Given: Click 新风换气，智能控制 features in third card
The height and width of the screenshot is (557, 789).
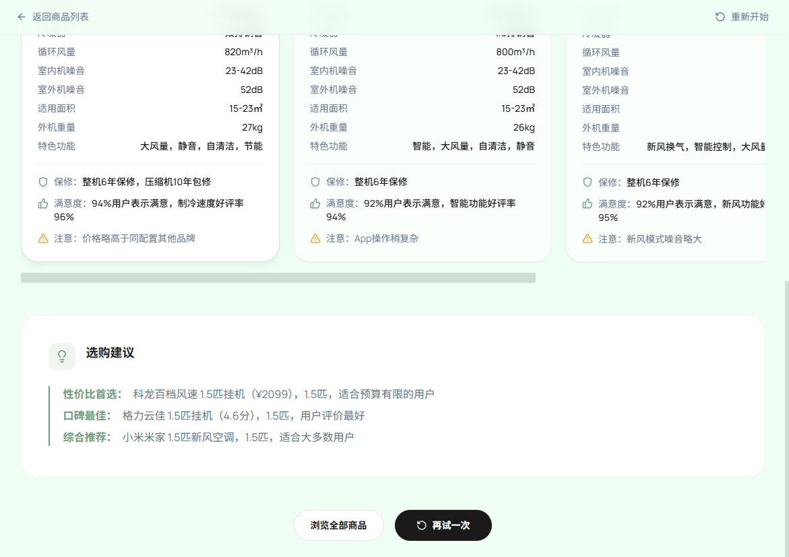Looking at the screenshot, I should (x=705, y=147).
